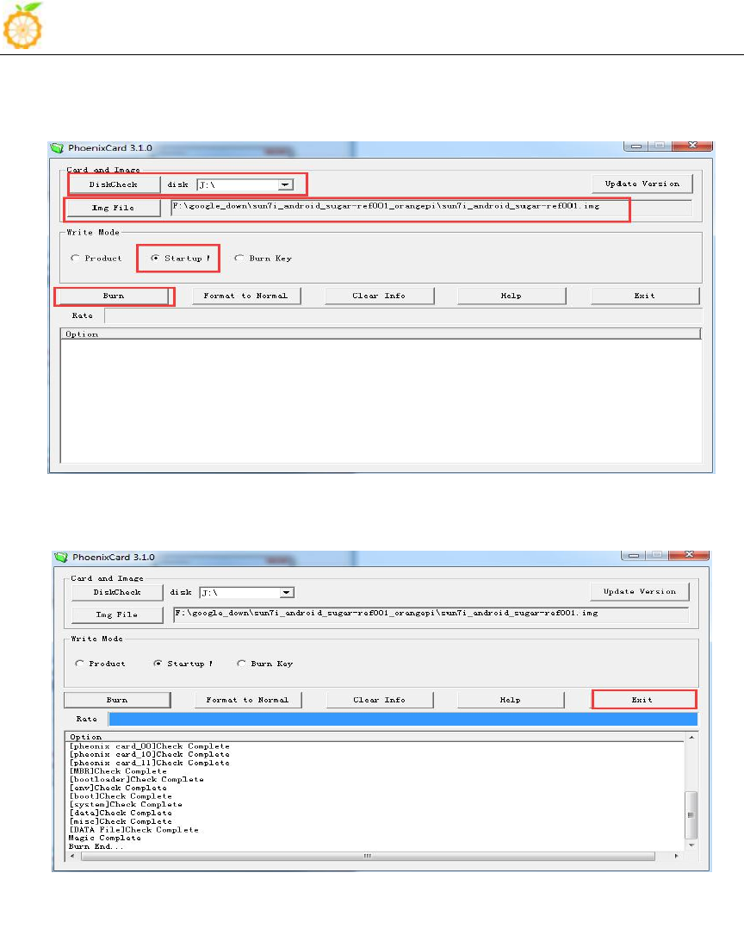The height and width of the screenshot is (948, 744).
Task: Click the Option column header in the lower window
Action: 375,737
